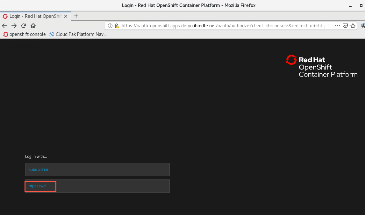Click the insecure connection padlock warning icon
365x215 pixels.
[117, 26]
